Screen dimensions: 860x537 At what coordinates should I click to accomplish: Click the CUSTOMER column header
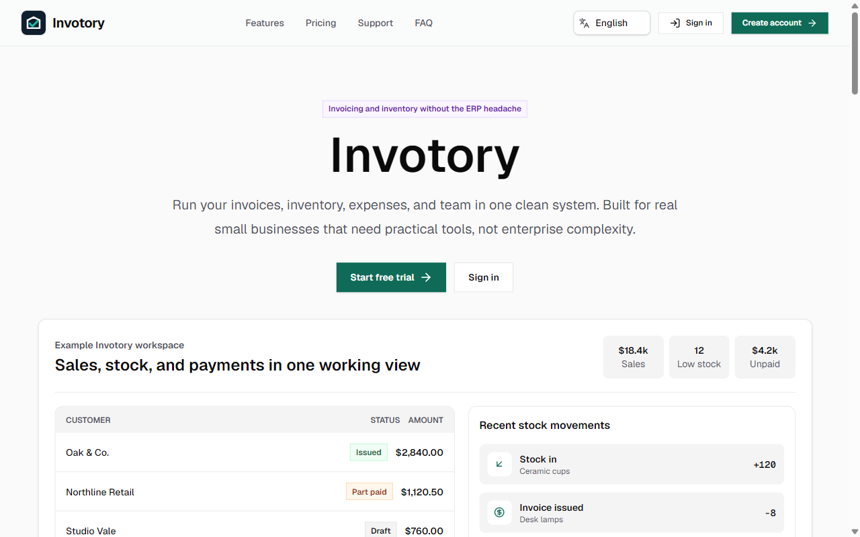[x=88, y=420]
